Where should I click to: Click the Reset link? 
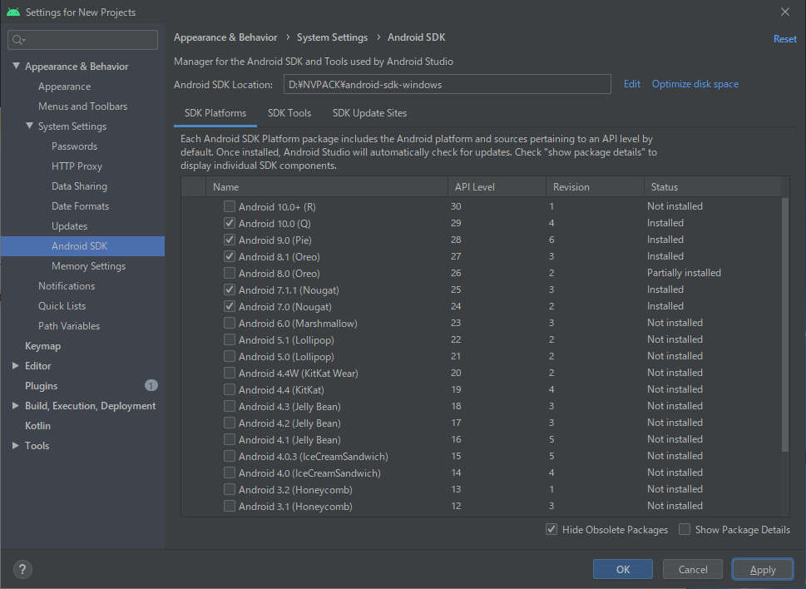(785, 39)
